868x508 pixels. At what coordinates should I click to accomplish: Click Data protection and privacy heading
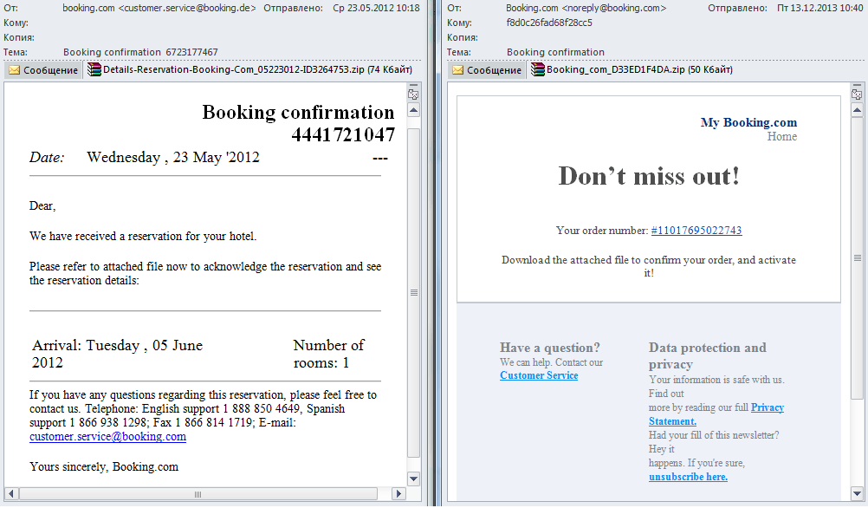(708, 355)
